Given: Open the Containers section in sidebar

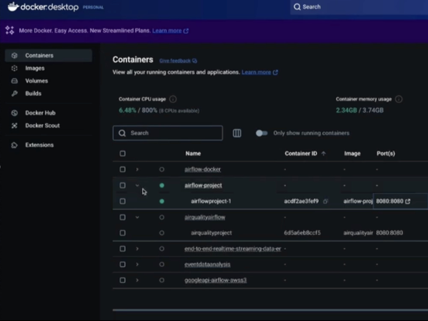Looking at the screenshot, I should coord(49,55).
